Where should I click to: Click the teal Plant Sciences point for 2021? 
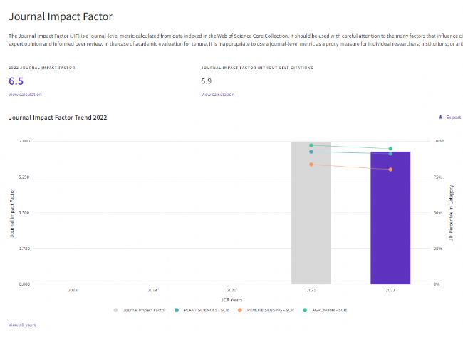tap(311, 152)
